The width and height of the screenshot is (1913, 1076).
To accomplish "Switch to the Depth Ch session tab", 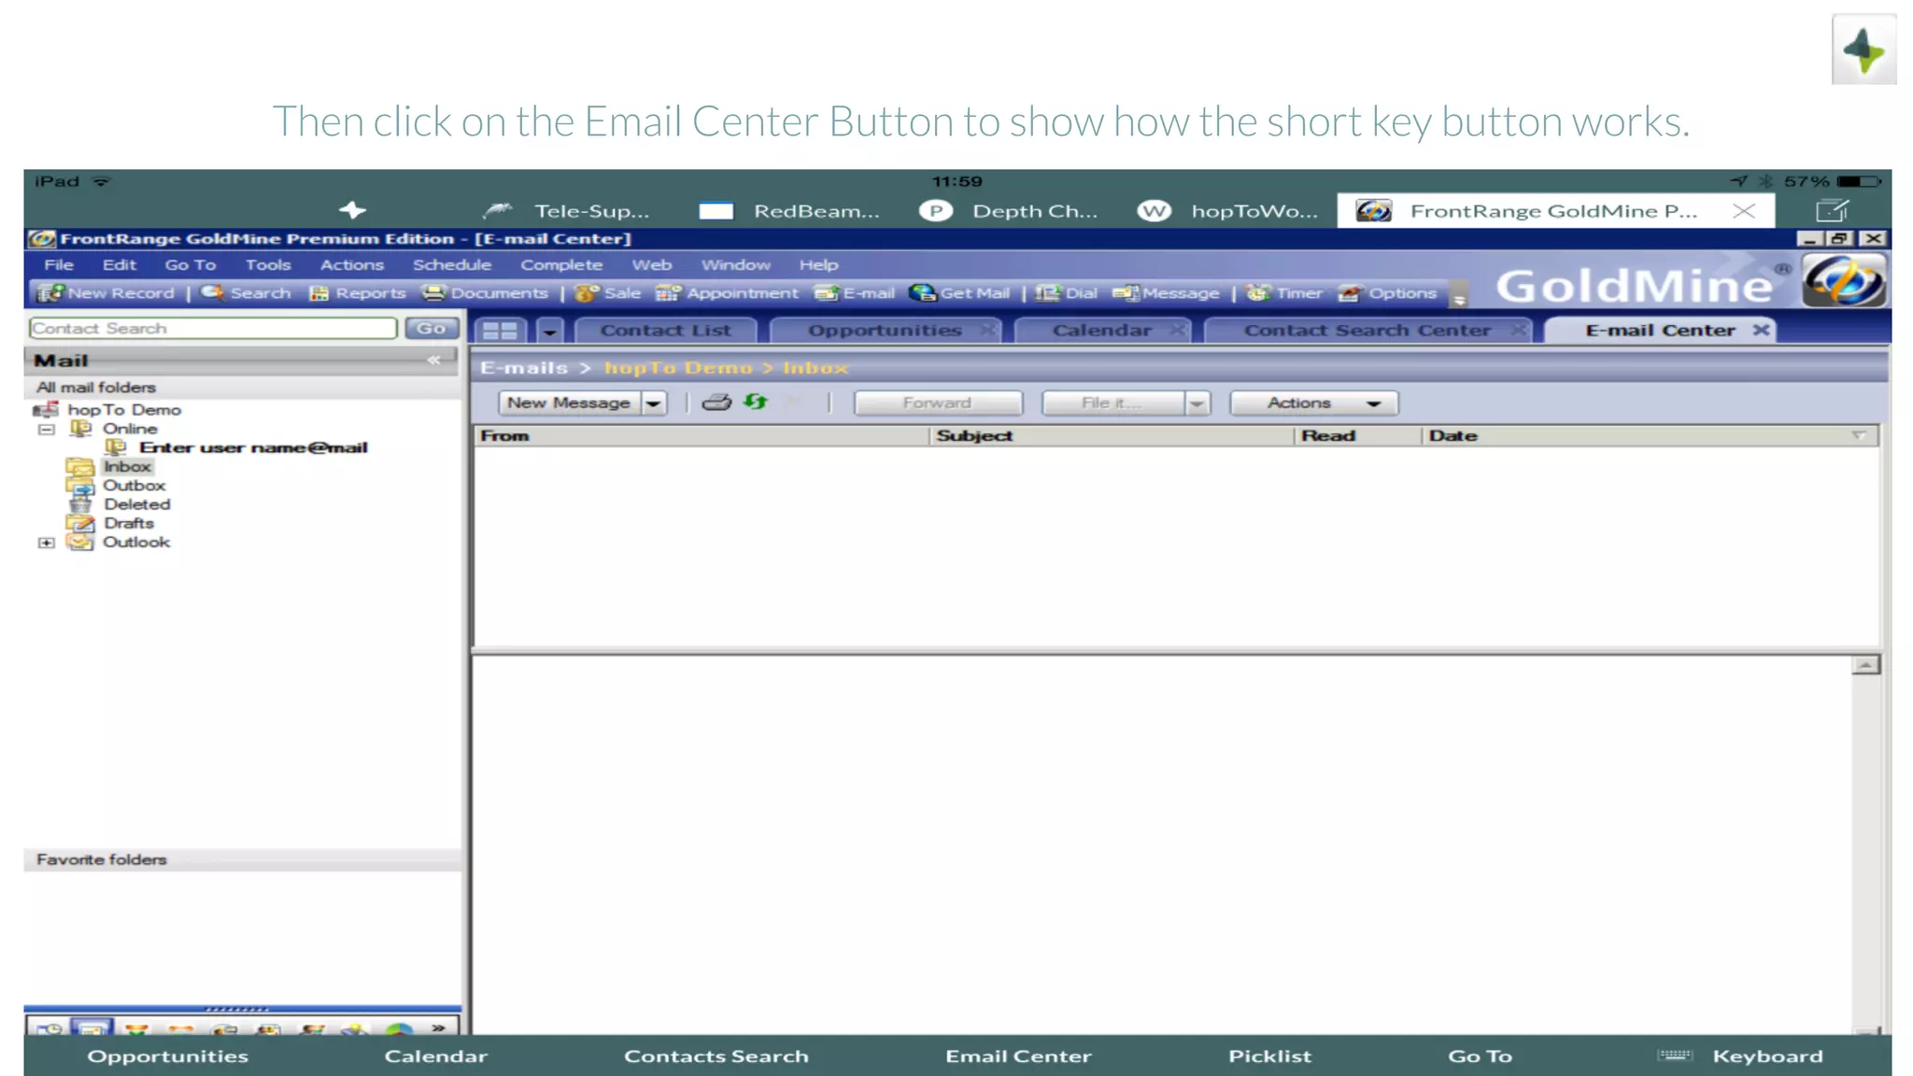I will (x=1009, y=211).
